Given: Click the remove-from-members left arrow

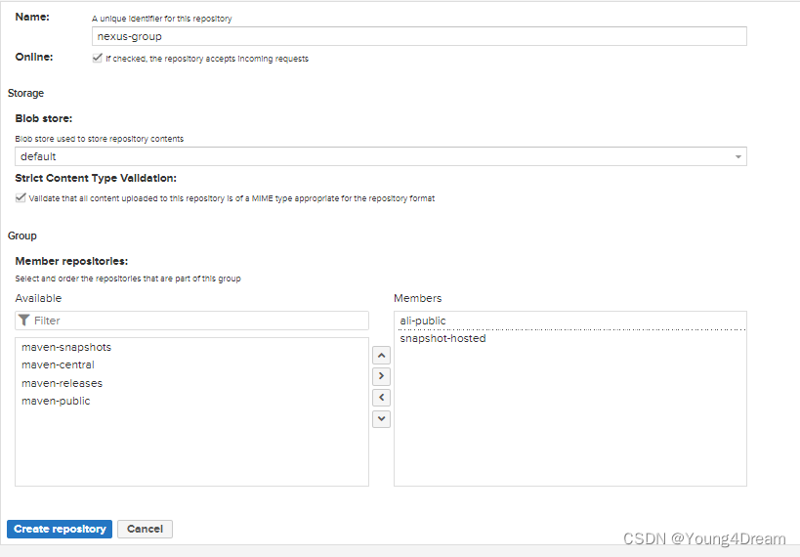Looking at the screenshot, I should point(382,398).
